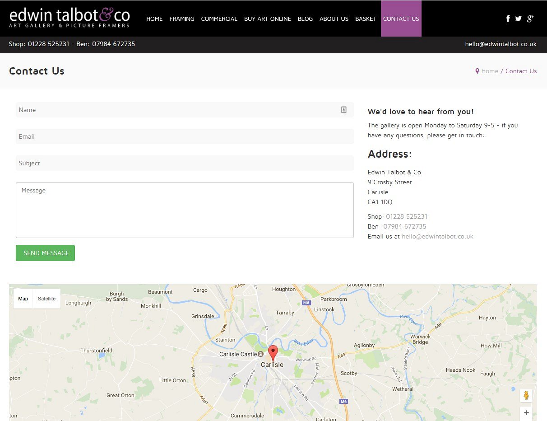
Task: Open the Google+ page icon
Action: 530,19
